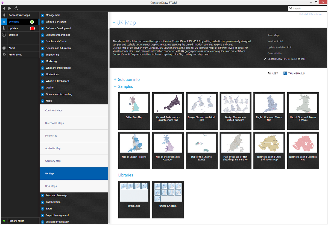Switch to THUMBNAILS view
This screenshot has width=328, height=225.
(294, 73)
